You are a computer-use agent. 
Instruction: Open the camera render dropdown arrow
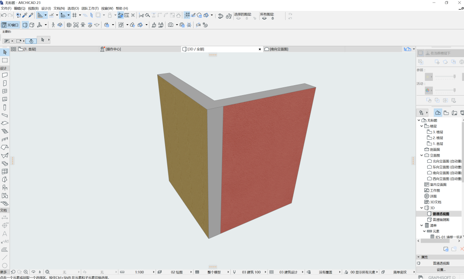[177, 25]
